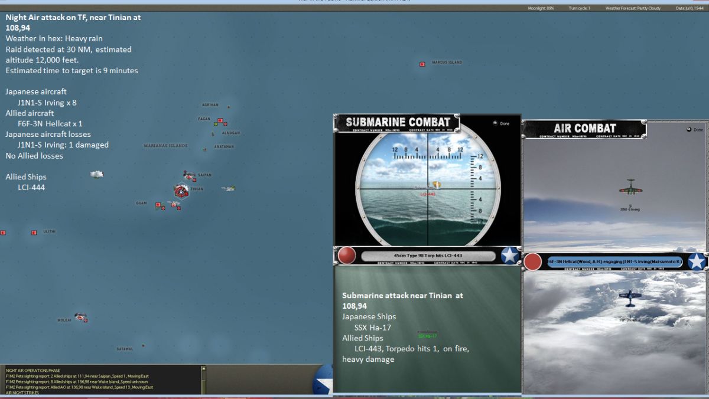
Task: Select the Ulithi base marker
Action: coord(34,233)
